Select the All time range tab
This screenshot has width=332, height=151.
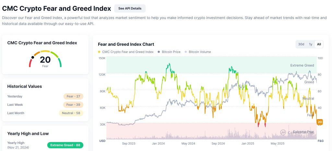click(319, 44)
